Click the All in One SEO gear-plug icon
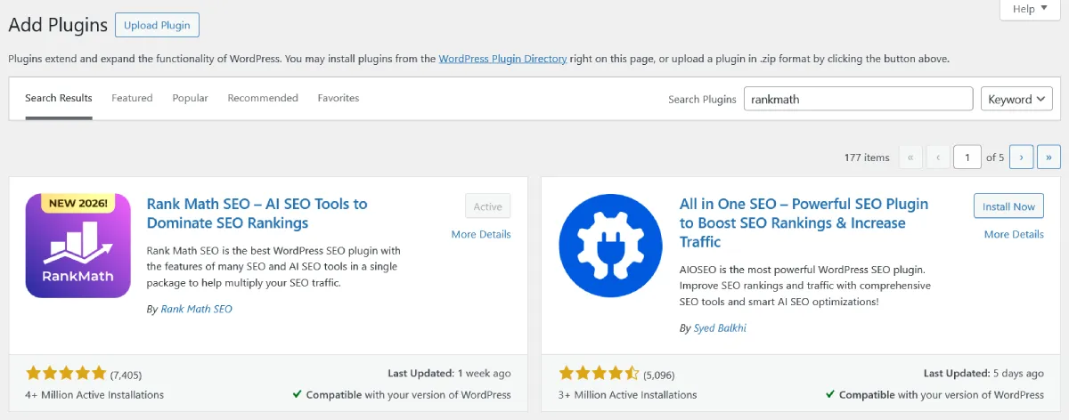 tap(611, 246)
